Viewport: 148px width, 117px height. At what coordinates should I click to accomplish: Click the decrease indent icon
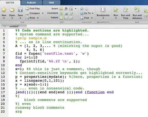tap(71, 18)
